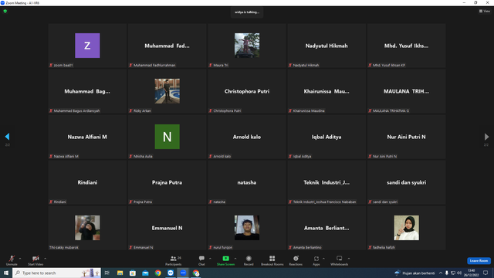Select fadhelia hafizh's profile photo
The width and height of the screenshot is (494, 278).
407,228
